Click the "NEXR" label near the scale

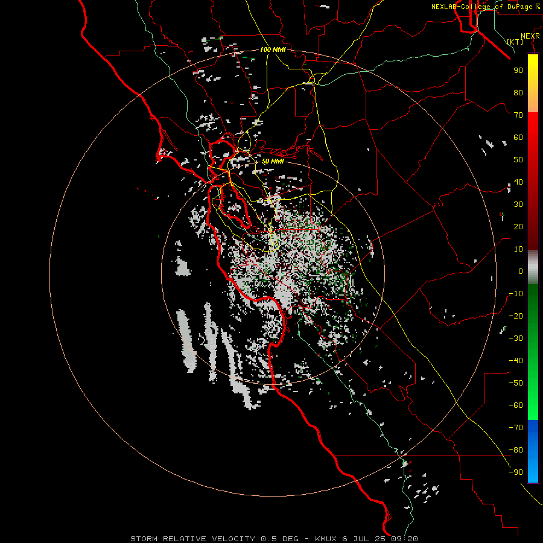point(530,36)
